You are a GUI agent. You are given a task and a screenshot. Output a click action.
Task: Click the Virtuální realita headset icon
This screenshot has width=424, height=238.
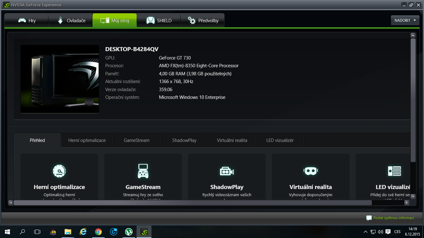pyautogui.click(x=310, y=171)
